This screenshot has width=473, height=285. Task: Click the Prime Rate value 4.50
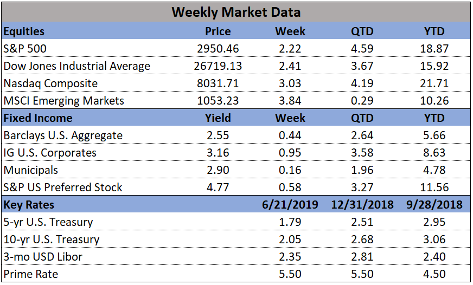pyautogui.click(x=434, y=274)
